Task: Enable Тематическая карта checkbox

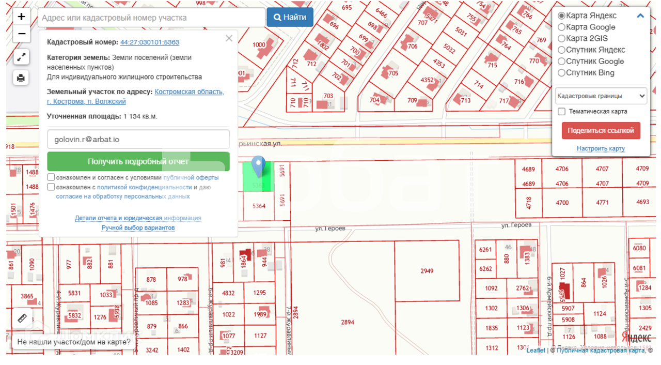Action: (x=561, y=111)
